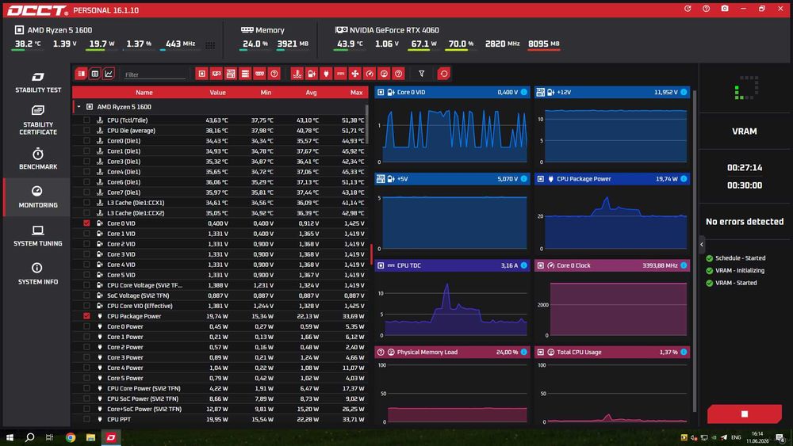Toggle the temperature sensor filter icon

(x=297, y=74)
